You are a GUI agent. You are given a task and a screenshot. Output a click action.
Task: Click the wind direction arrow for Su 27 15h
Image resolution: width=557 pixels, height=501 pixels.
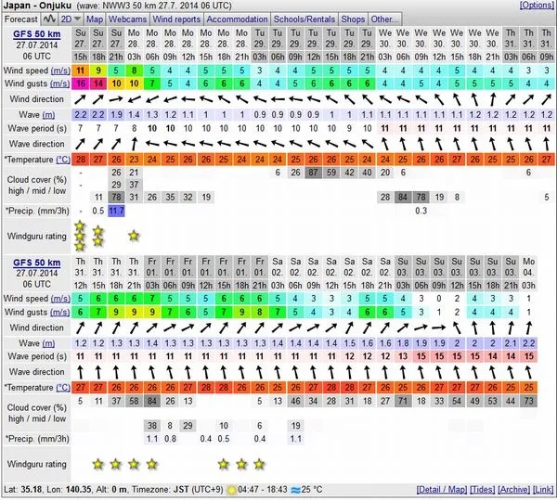[80, 99]
